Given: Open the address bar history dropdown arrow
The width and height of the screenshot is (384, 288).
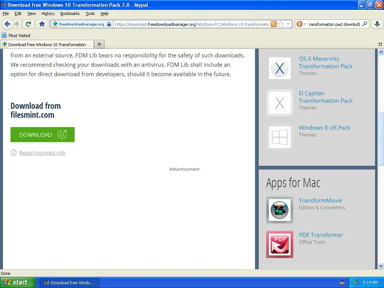Looking at the screenshot, I should tap(288, 24).
